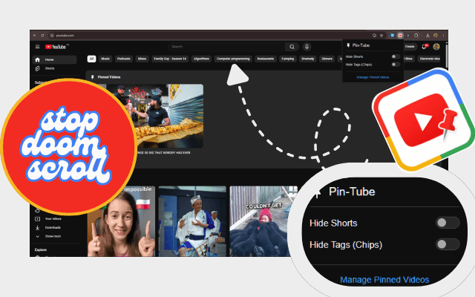Screen dimensions: 475x297
Task: Select the Family Guy - Season 14 chip
Action: (x=170, y=59)
